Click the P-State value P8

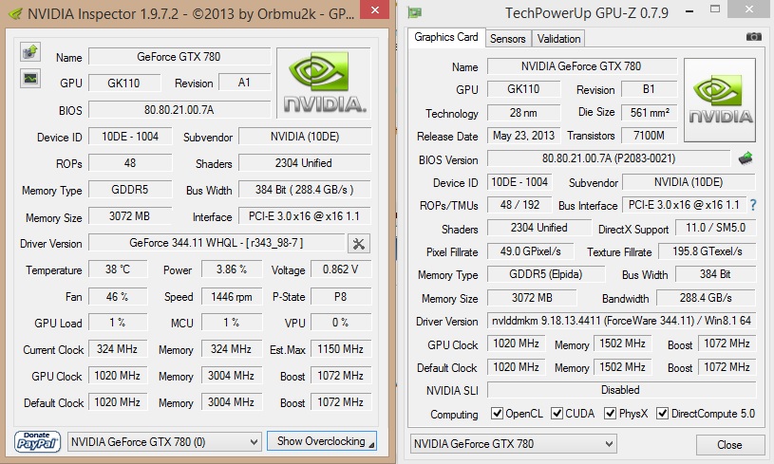point(341,296)
